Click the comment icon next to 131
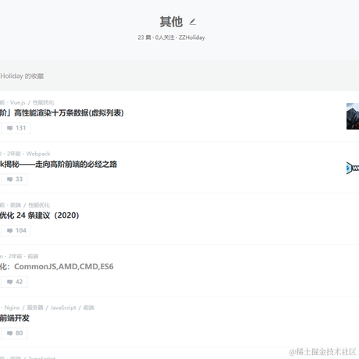The image size is (359, 359). coord(9,128)
